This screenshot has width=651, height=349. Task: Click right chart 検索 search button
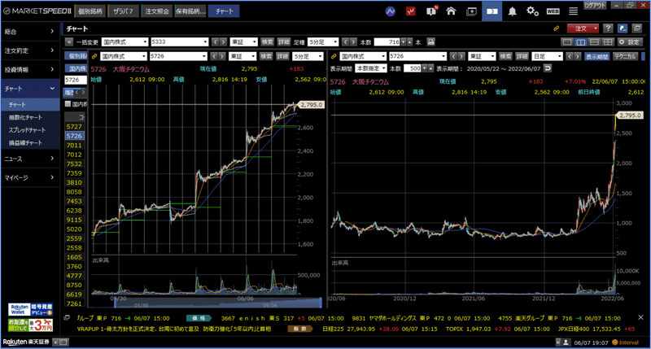pos(505,56)
